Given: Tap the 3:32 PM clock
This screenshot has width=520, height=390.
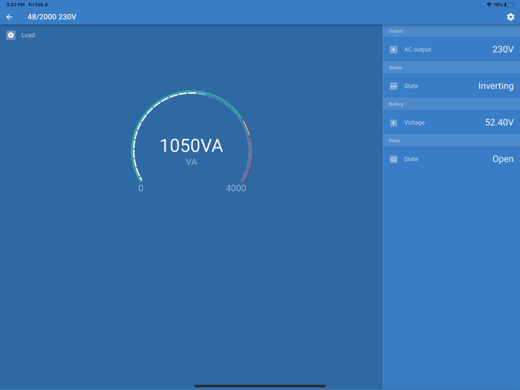Looking at the screenshot, I should tap(16, 4).
